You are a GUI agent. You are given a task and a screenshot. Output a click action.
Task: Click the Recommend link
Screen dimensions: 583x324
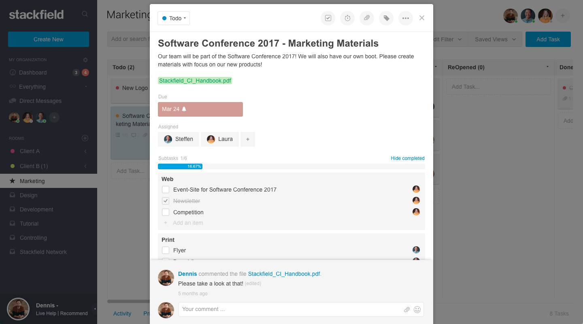(x=74, y=313)
